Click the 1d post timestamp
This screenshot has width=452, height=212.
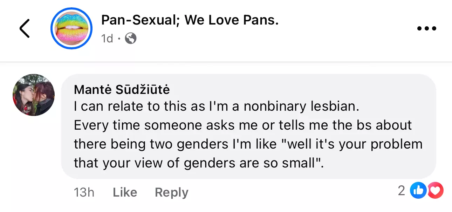(107, 38)
